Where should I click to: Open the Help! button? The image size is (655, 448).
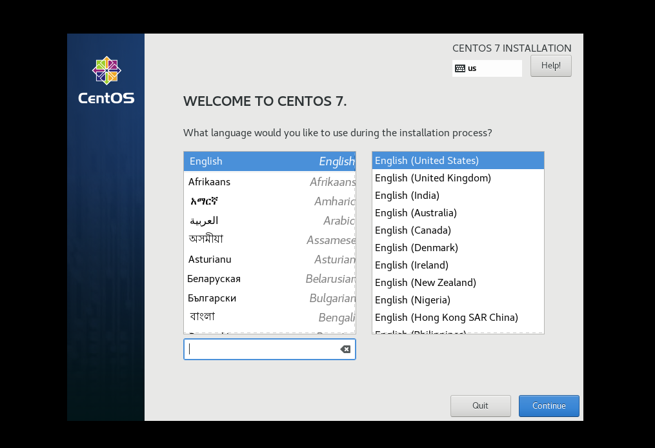(550, 66)
